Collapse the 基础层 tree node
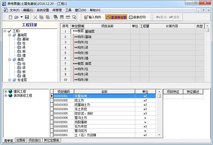Image resolution: width=213 pixels, height=145 pixels. click(10, 35)
